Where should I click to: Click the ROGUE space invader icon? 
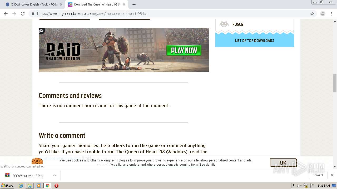[x=224, y=24]
